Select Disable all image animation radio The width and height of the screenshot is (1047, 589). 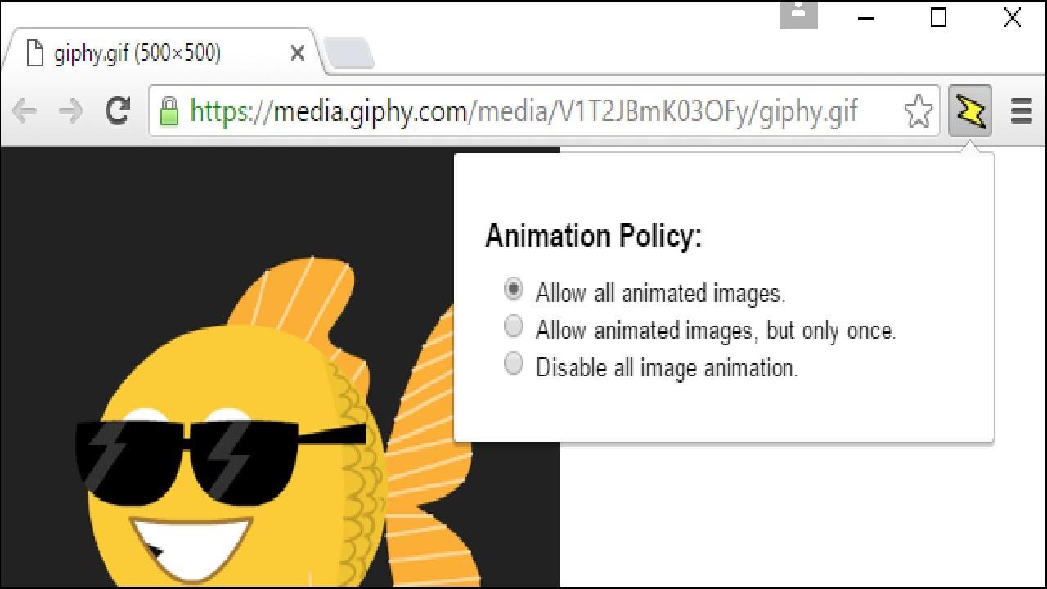pos(513,363)
